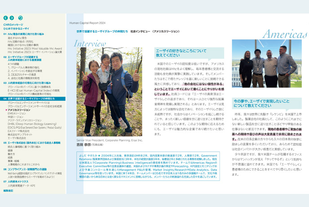Screen dimensions: 309x207
Task: Select 1. グローバル人事体制 item
Action: point(23,67)
